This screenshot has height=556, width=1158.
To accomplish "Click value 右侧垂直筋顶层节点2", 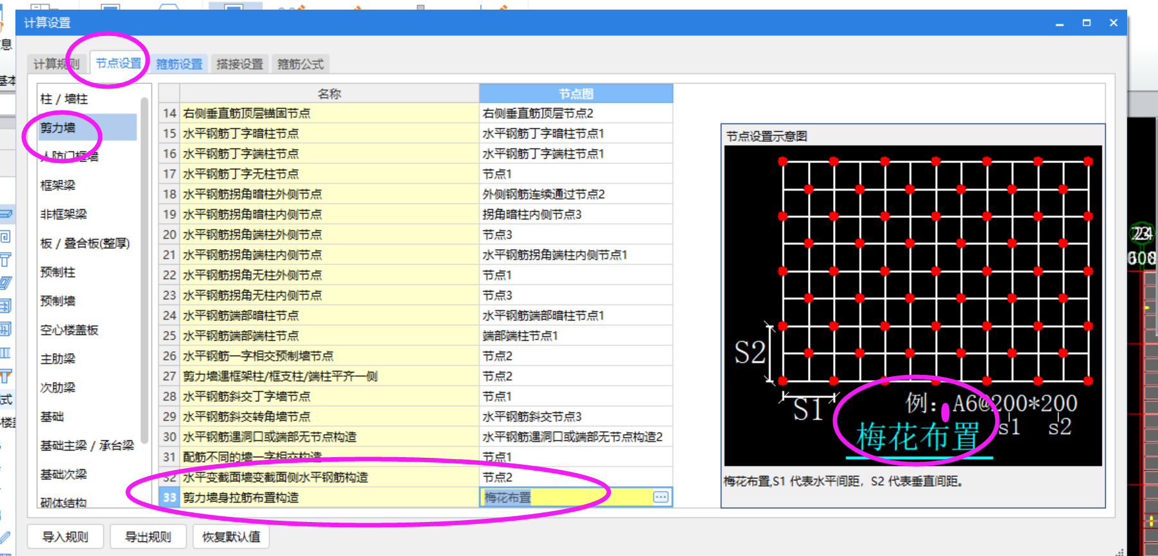I will (x=576, y=113).
